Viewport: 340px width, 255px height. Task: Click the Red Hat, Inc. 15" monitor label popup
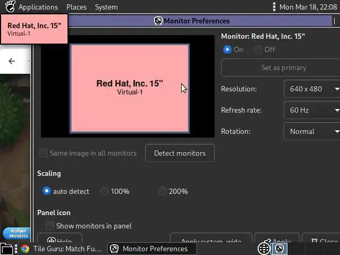coord(34,29)
